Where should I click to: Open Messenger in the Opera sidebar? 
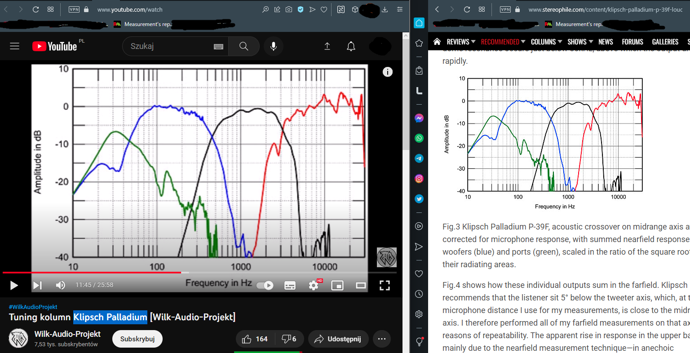coord(419,118)
